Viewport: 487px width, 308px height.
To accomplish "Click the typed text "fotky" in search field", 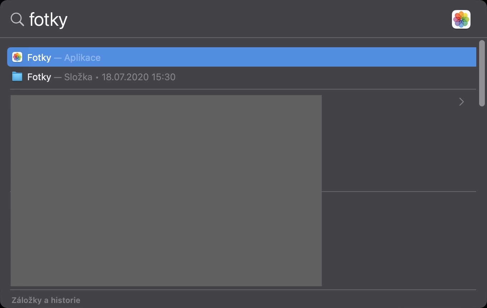I will pos(48,20).
